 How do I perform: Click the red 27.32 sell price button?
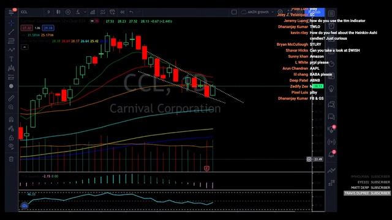(26, 28)
